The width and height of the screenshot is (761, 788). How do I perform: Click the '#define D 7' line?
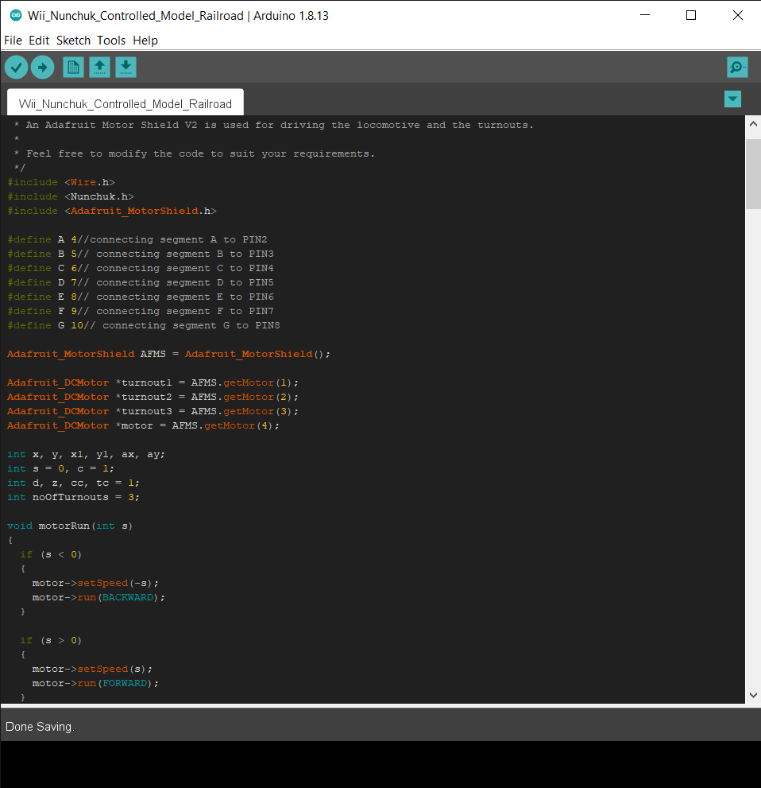(x=141, y=282)
